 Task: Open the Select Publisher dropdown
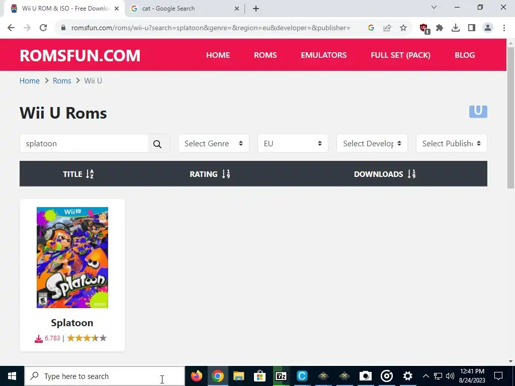[452, 143]
